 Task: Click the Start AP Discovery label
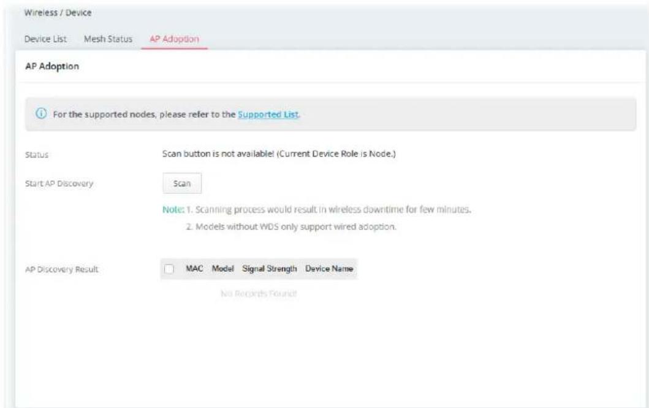point(59,183)
